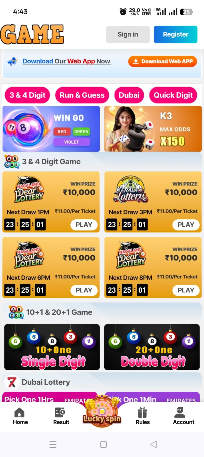Screen dimensions: 204x457
Task: Click the Sign in button
Action: 128,34
